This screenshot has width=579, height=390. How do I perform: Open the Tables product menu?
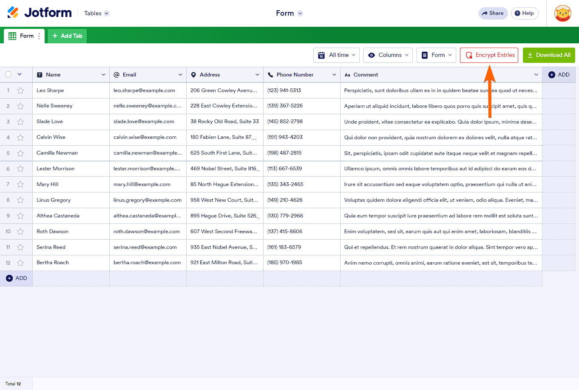coord(96,14)
